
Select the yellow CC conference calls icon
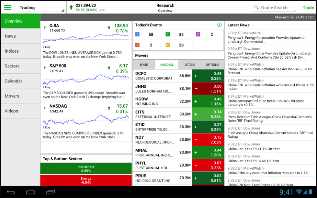(168, 45)
